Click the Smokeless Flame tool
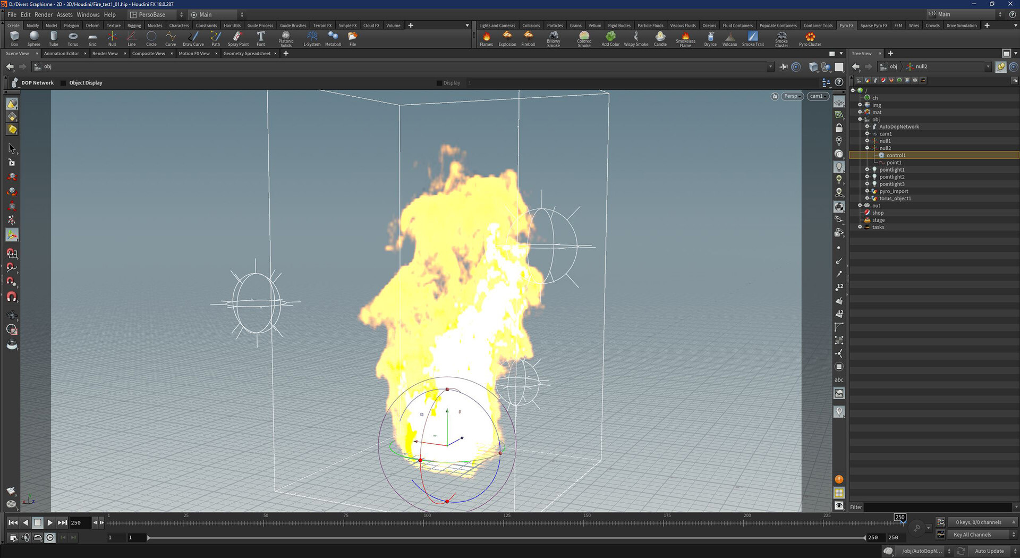Screen dimensions: 1020x558 tap(685, 39)
